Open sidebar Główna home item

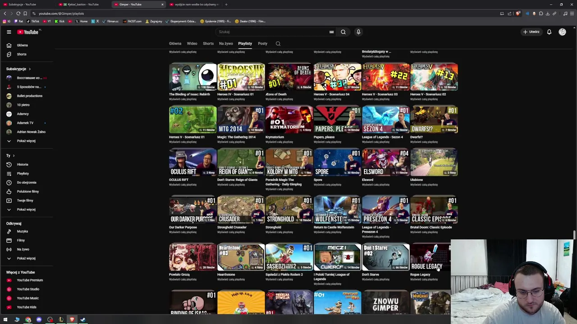click(x=22, y=45)
